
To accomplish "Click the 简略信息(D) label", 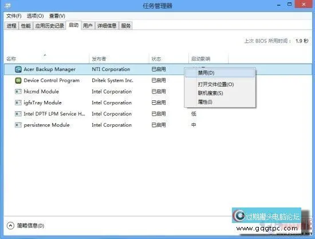I will (x=30, y=226).
